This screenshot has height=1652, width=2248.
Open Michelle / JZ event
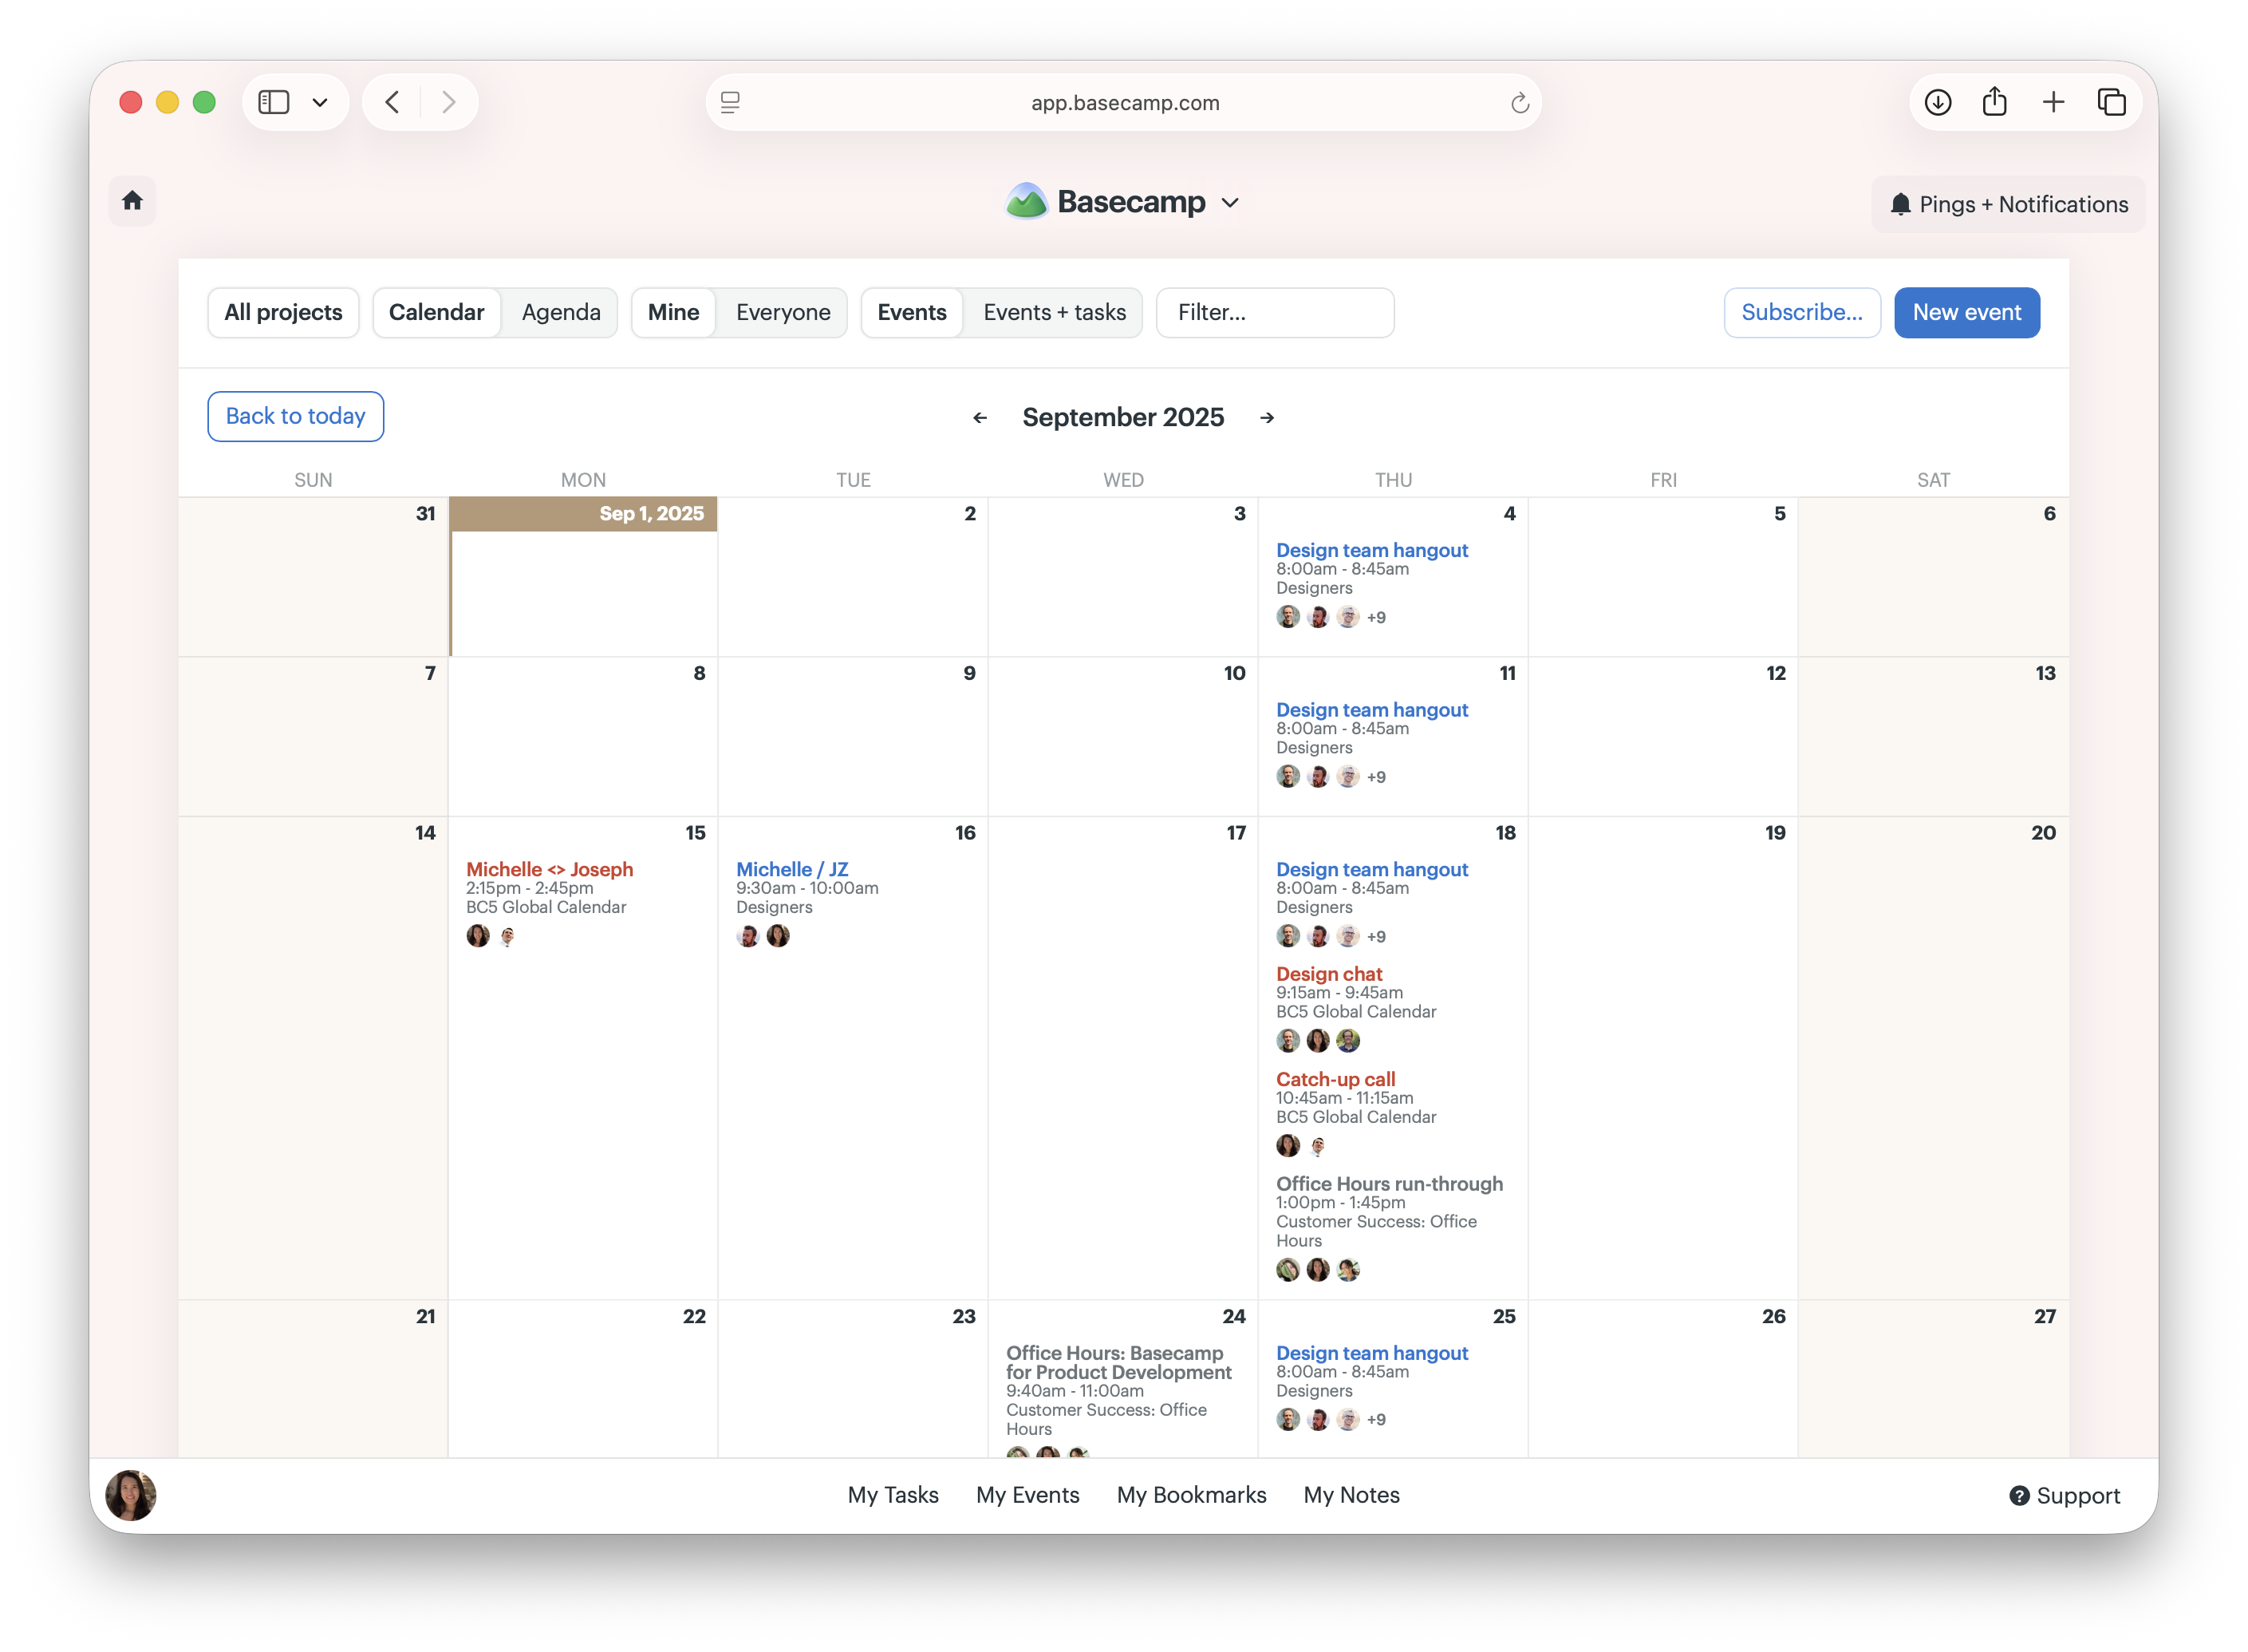(x=791, y=870)
